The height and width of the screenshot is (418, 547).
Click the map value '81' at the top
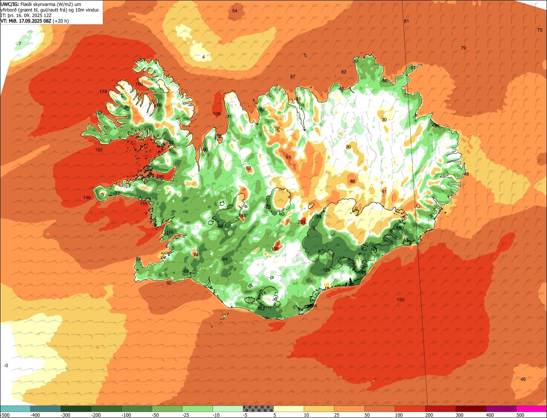(406, 21)
